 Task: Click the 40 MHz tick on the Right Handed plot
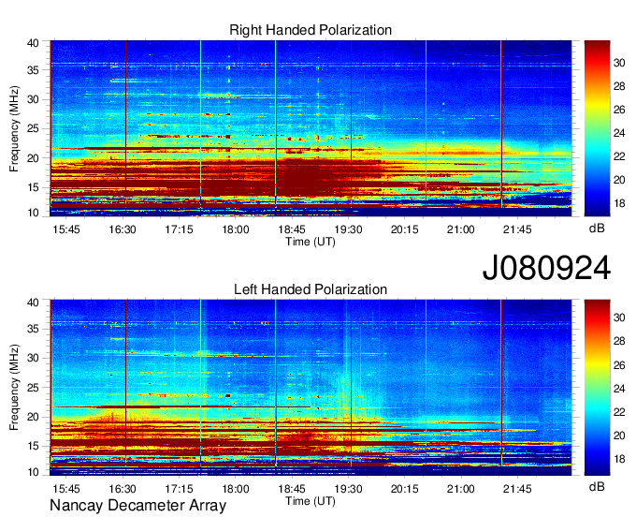point(33,43)
